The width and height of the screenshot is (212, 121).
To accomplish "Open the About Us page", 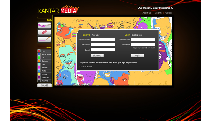I will point(147,13).
